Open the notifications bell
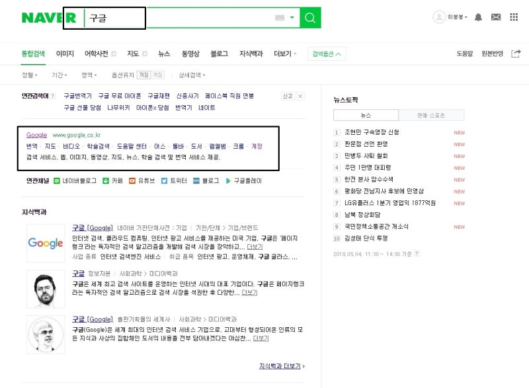 (x=478, y=17)
